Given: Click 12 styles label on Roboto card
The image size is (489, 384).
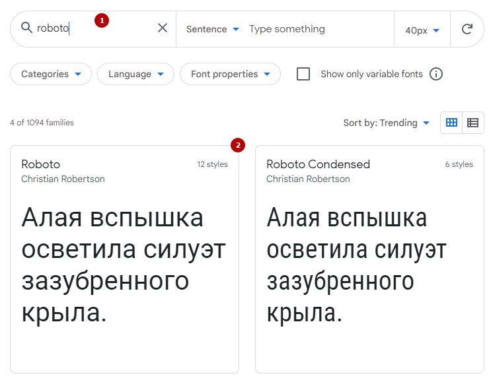Looking at the screenshot, I should click(212, 164).
